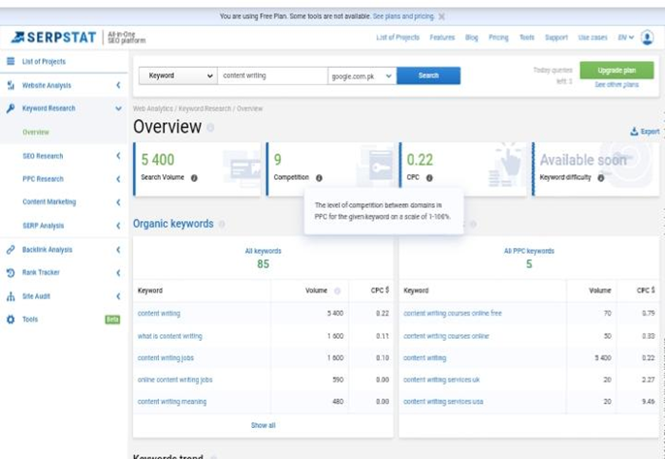Click Backlink Analysis chain icon
This screenshot has width=665, height=459.
point(11,250)
